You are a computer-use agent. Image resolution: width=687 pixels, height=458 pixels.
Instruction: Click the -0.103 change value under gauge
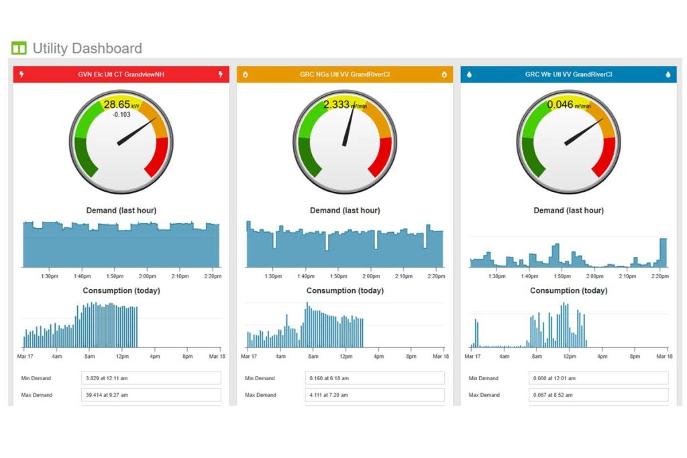pyautogui.click(x=121, y=114)
